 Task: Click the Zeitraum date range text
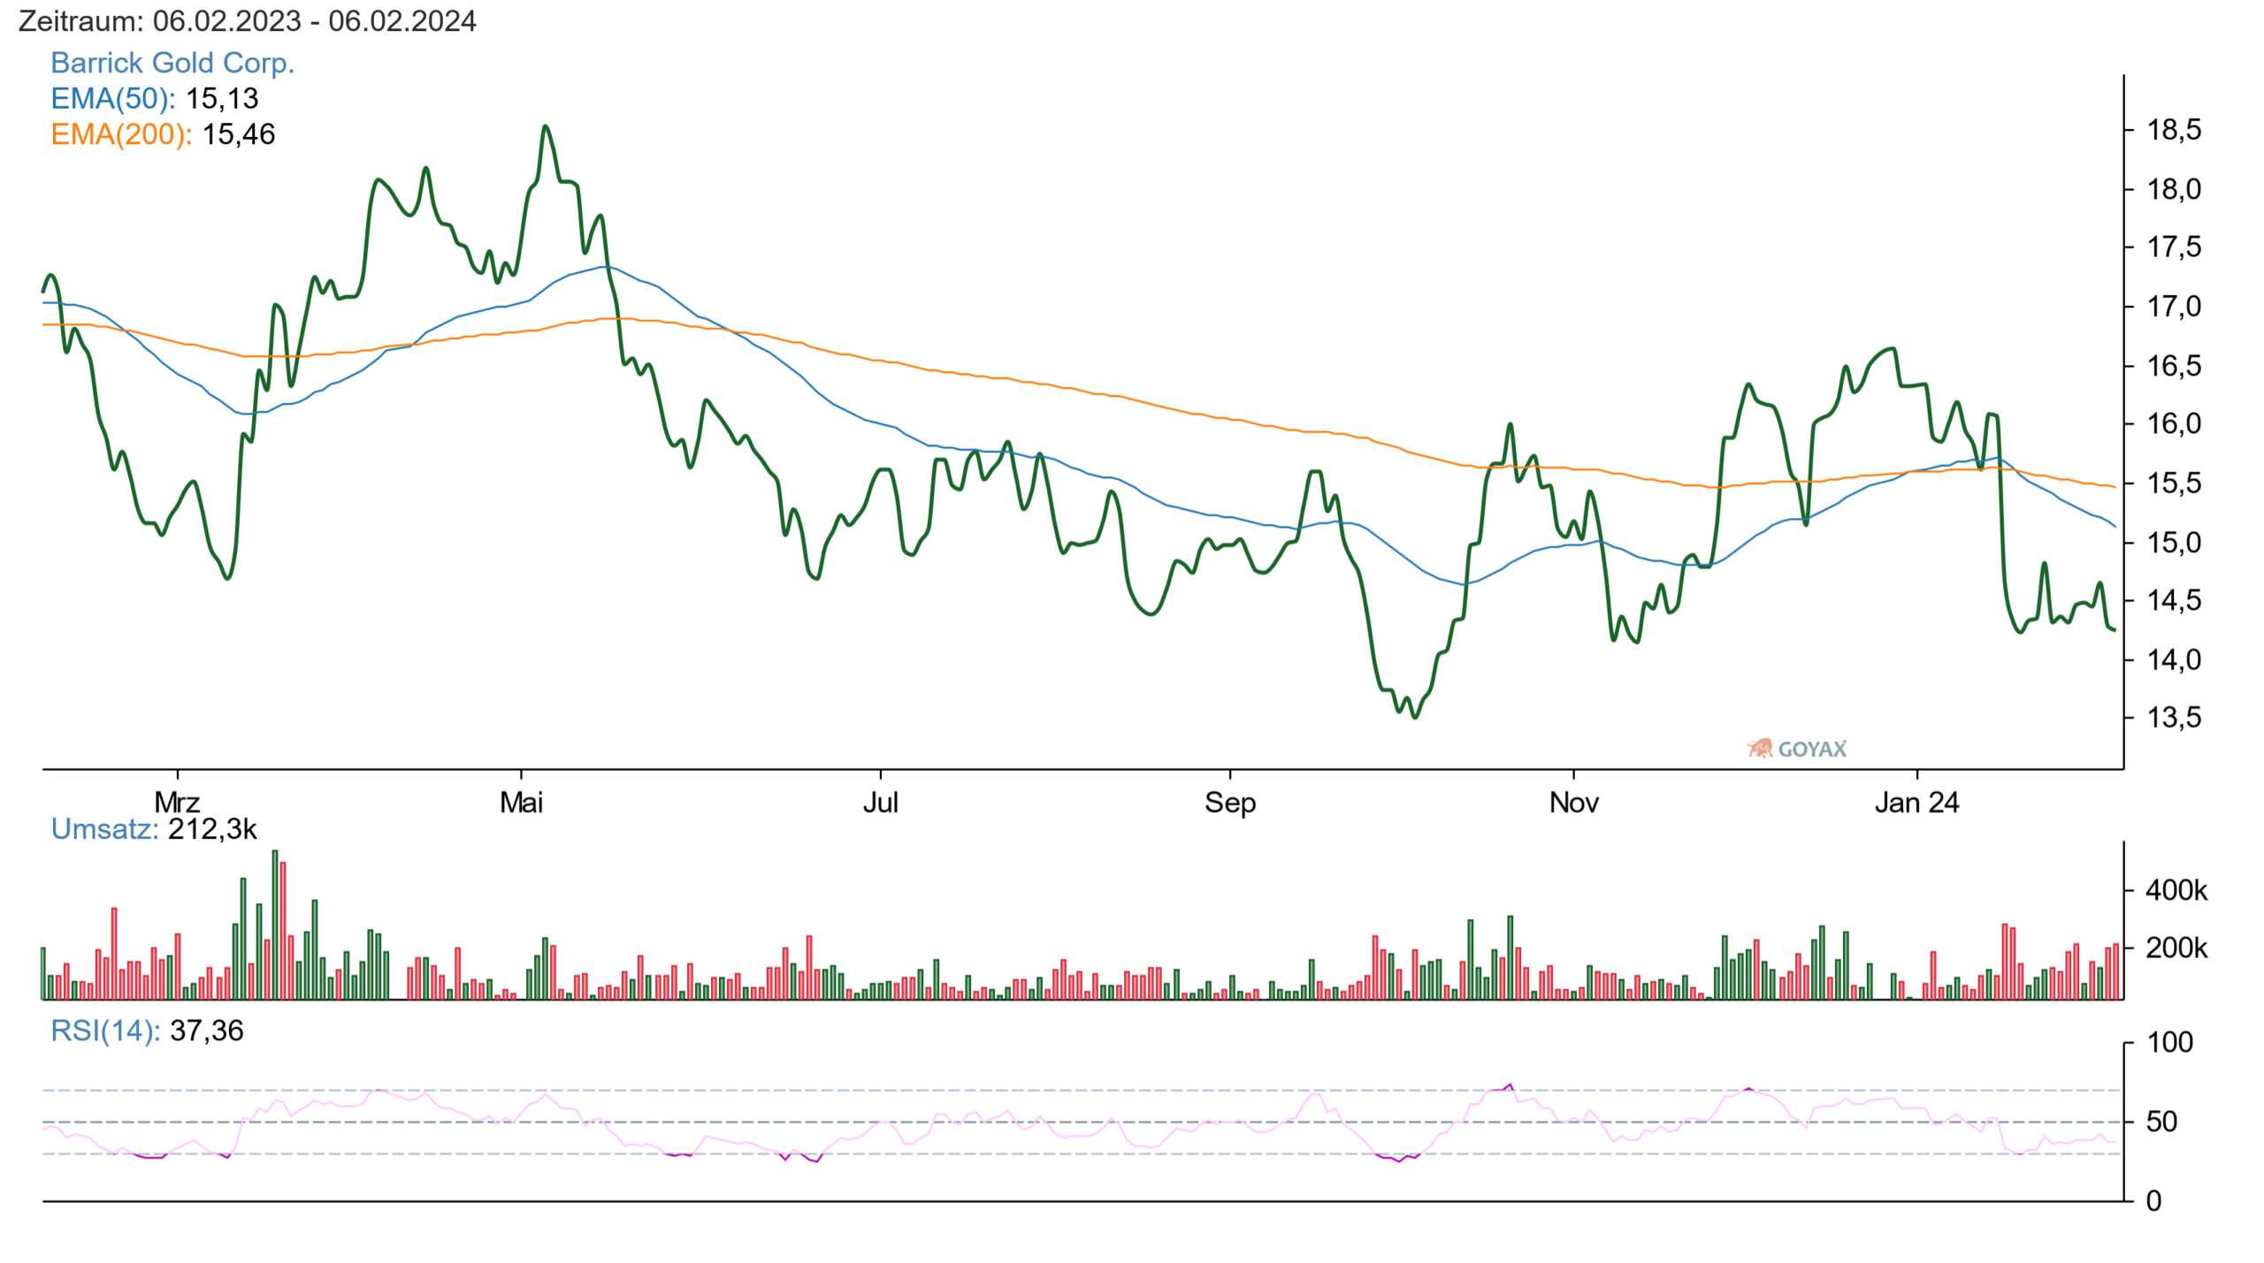pos(248,21)
